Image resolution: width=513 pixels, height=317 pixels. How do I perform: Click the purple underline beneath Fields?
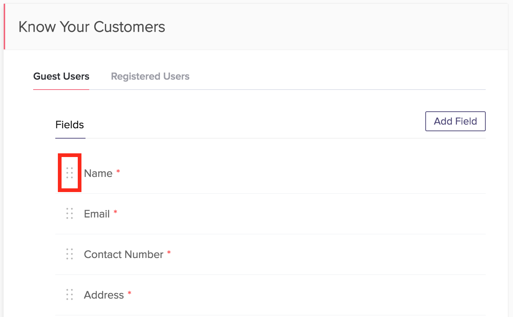(x=70, y=138)
